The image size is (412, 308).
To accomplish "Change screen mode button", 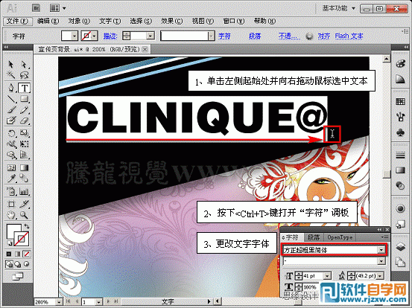I will click(18, 276).
